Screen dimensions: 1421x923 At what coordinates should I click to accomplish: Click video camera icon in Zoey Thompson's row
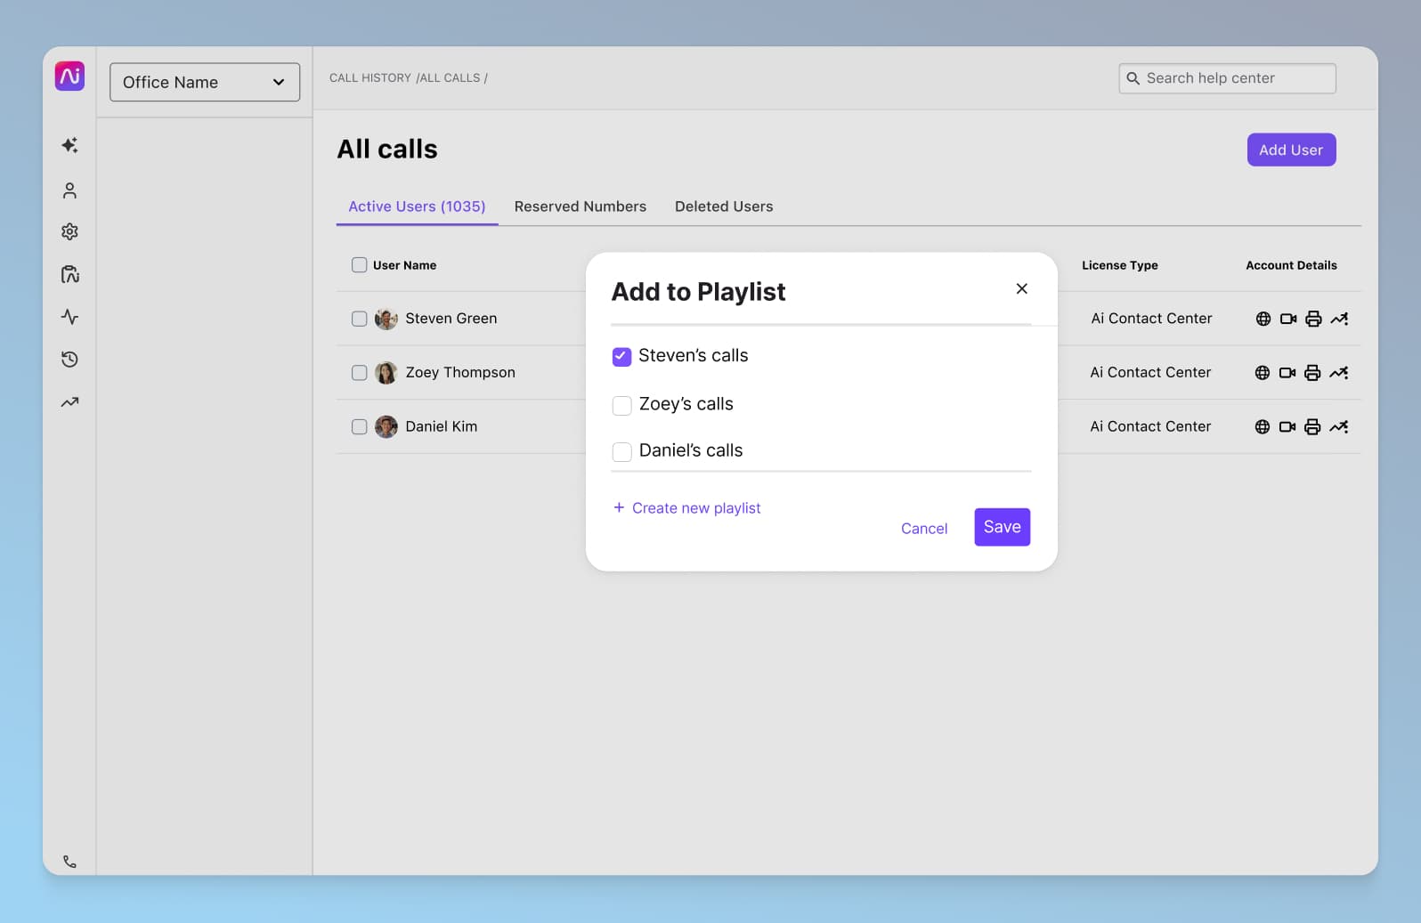(1287, 373)
